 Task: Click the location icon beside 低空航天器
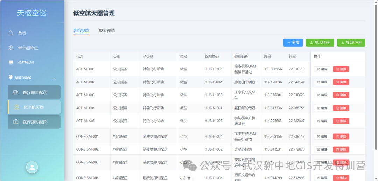pyautogui.click(x=17, y=107)
